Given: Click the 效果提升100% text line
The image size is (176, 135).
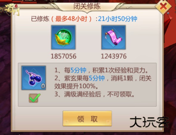Looking at the screenshot, I should coord(76,86).
